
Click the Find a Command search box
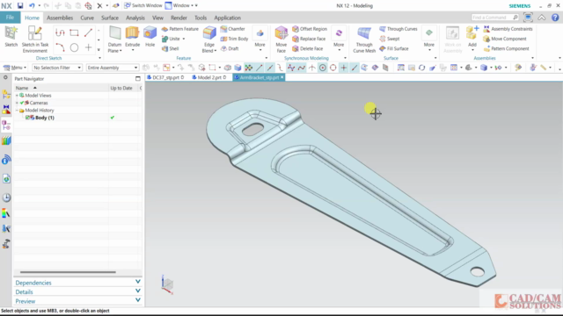[x=494, y=18]
